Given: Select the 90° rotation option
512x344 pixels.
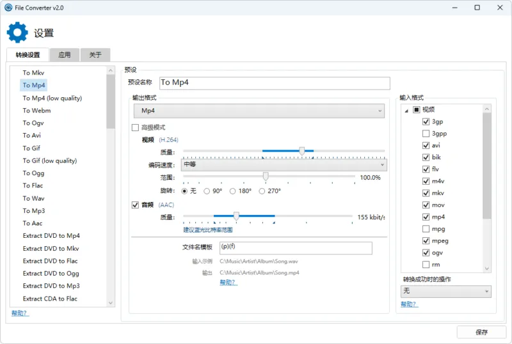Looking at the screenshot, I should (207, 191).
